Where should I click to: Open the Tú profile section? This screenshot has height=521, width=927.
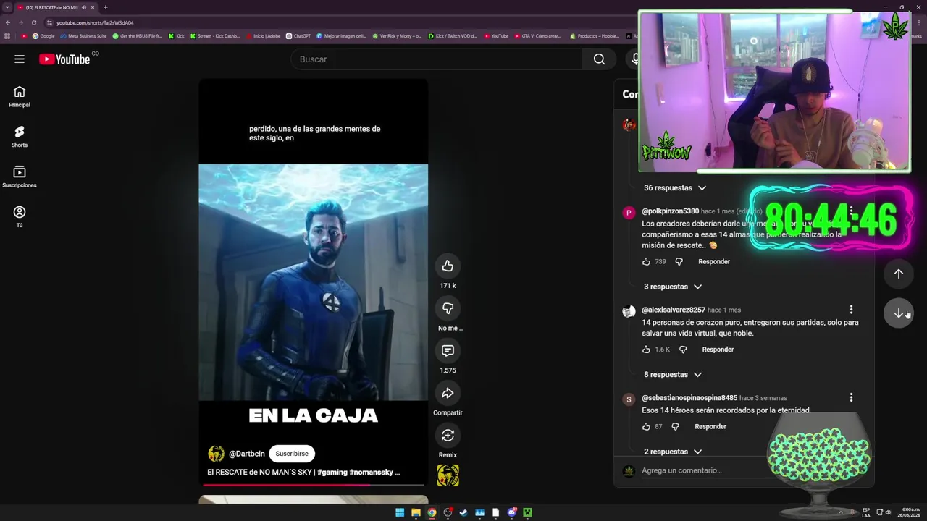20,216
